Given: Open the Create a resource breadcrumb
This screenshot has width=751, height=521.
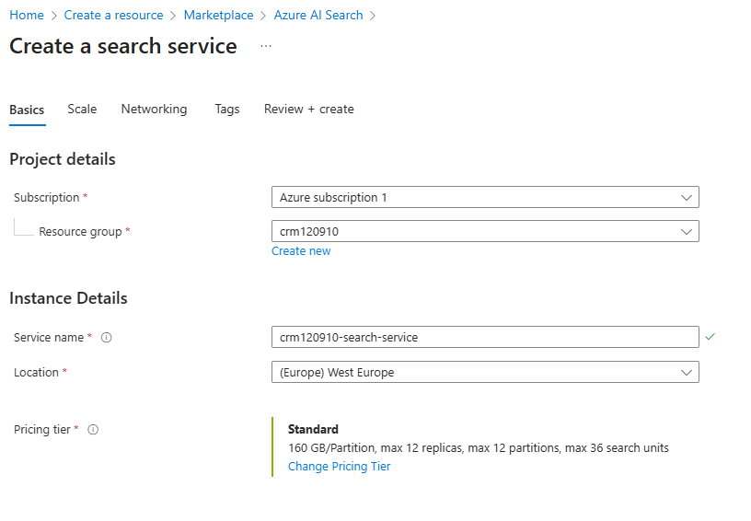Looking at the screenshot, I should pos(113,16).
